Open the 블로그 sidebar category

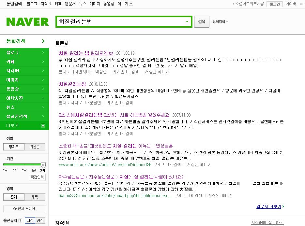[24, 52]
